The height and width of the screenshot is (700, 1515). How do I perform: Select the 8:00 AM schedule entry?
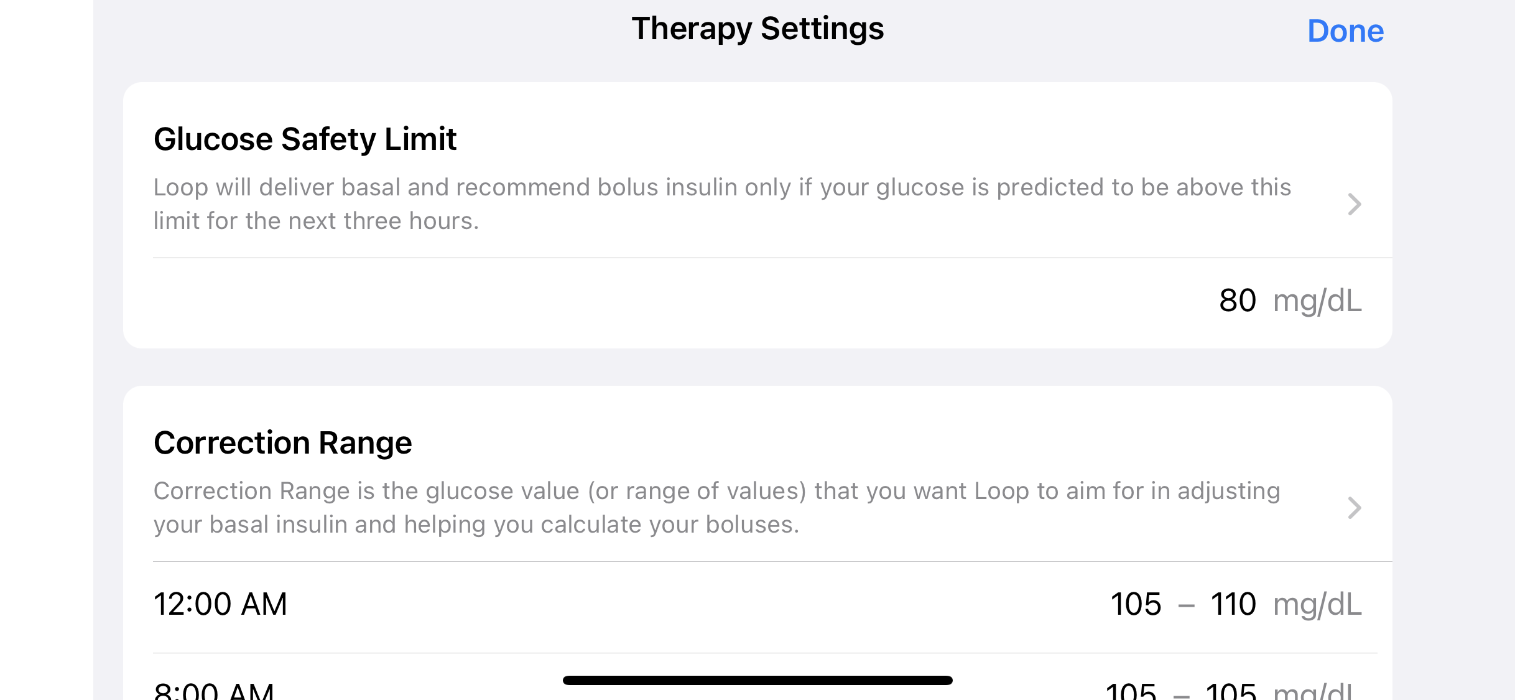pyautogui.click(x=214, y=689)
